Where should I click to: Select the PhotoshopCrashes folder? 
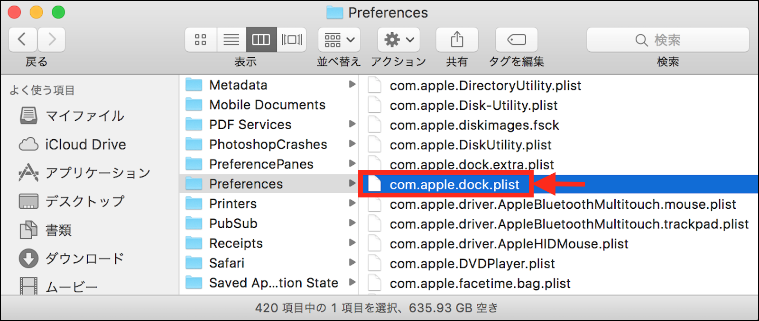point(268,144)
